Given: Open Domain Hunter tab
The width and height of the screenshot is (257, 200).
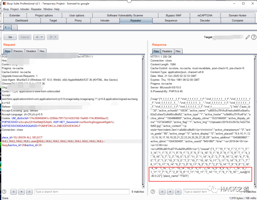Looking at the screenshot, I should 238,15.
